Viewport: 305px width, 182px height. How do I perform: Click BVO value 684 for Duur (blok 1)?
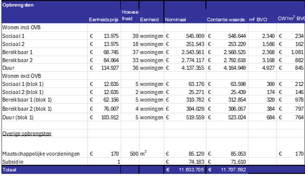271,118
